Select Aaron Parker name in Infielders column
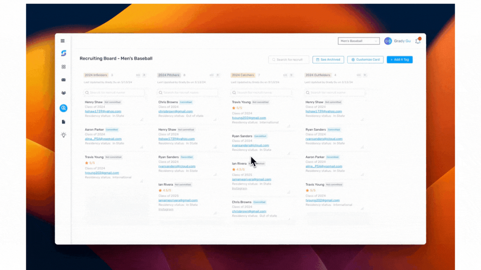This screenshot has width=481, height=270. point(94,130)
